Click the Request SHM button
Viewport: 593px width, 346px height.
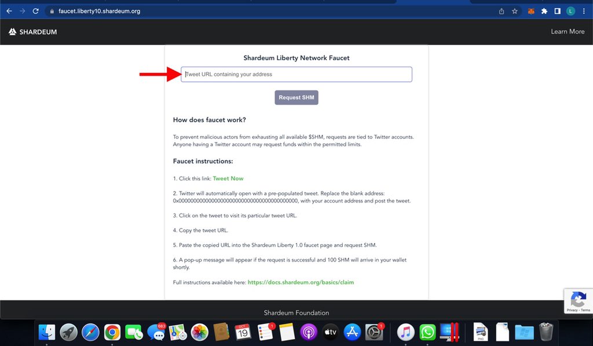(x=296, y=97)
